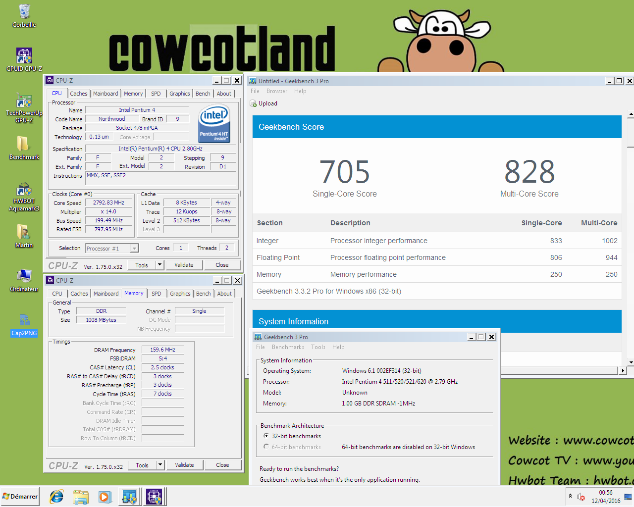Open the Benchmark folder on desktop
This screenshot has height=507, width=634.
coord(24,148)
